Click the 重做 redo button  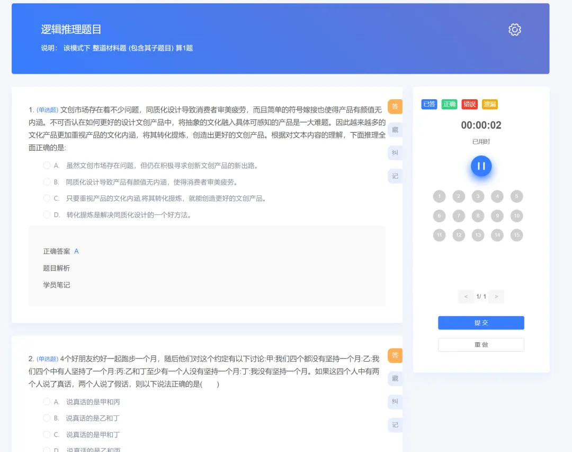pos(481,345)
